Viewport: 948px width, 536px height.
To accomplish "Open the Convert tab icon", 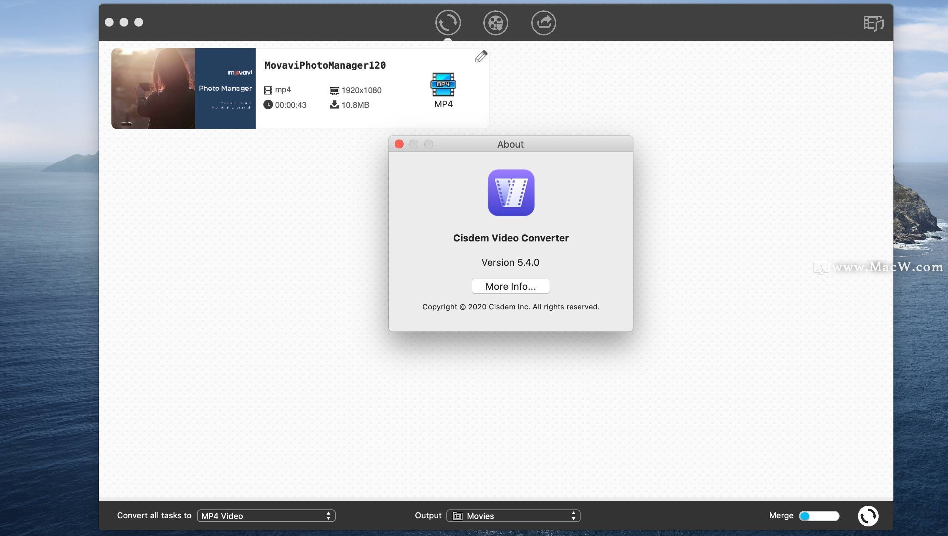I will click(x=448, y=23).
